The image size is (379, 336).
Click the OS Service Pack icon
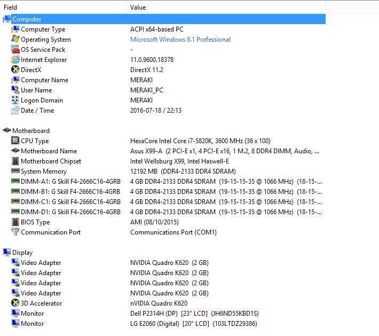15,49
